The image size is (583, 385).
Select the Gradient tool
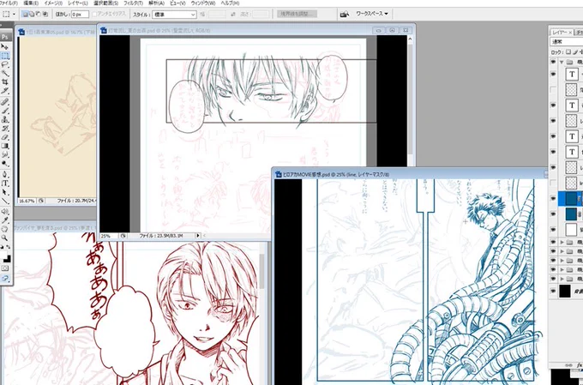(x=5, y=146)
